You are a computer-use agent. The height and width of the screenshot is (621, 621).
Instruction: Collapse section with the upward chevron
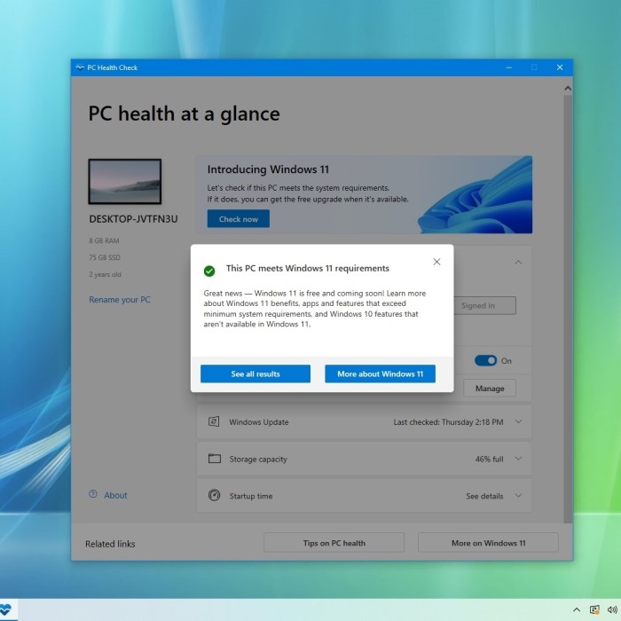tap(518, 263)
